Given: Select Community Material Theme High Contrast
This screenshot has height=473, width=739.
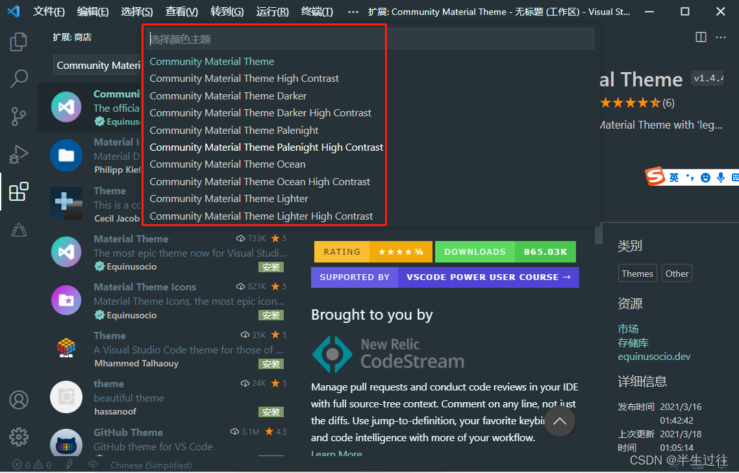Looking at the screenshot, I should coord(370,78).
